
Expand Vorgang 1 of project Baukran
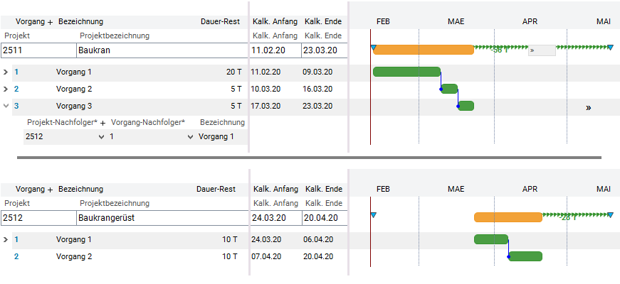coord(6,72)
